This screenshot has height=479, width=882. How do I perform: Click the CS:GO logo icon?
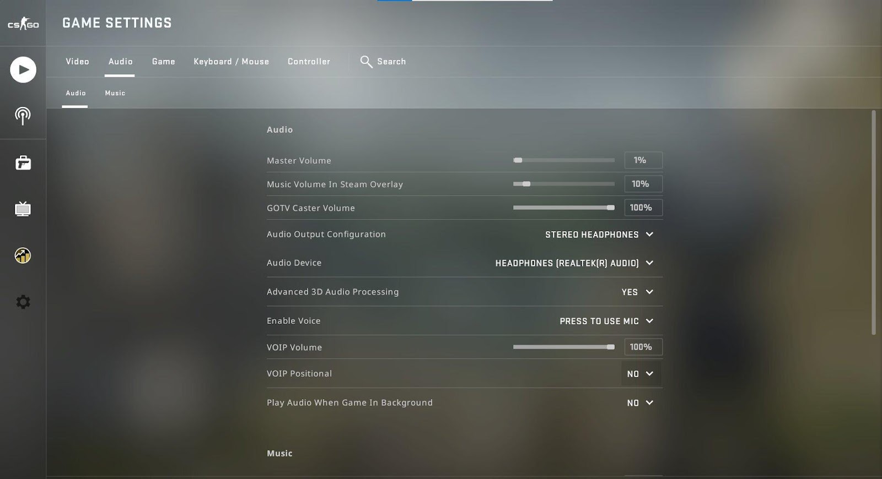click(x=23, y=24)
